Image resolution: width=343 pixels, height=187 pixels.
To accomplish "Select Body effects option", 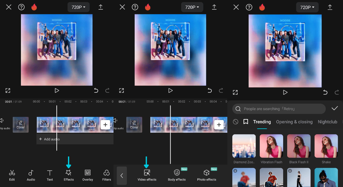I will [x=177, y=175].
